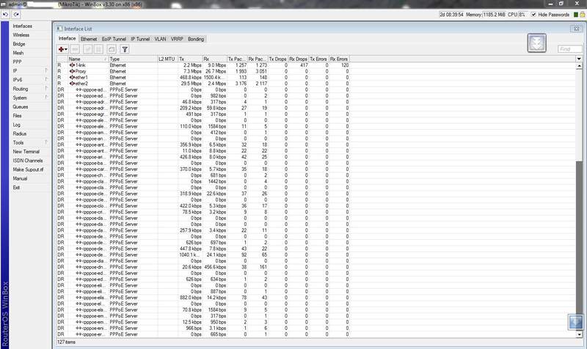Open the IP Tunnel tab

click(x=140, y=39)
